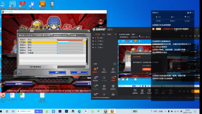Toggle visibility eye for 全屏1 source

pyautogui.click(x=93, y=38)
